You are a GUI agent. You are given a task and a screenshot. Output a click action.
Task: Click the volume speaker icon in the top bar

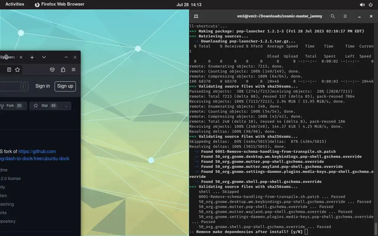tap(362, 5)
